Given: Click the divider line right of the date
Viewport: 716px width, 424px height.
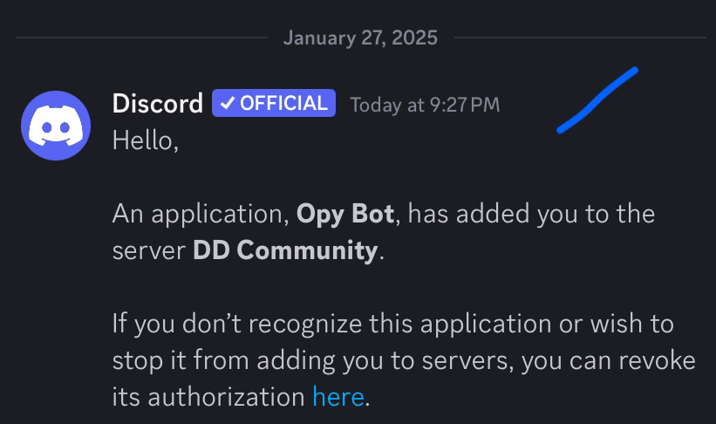Looking at the screenshot, I should pos(580,38).
